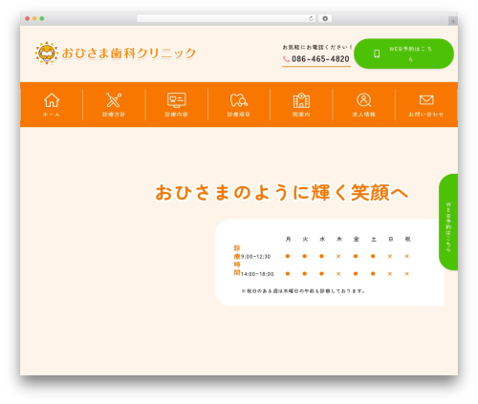Open the 求人情報 menu item
478x404 pixels.
(x=363, y=105)
